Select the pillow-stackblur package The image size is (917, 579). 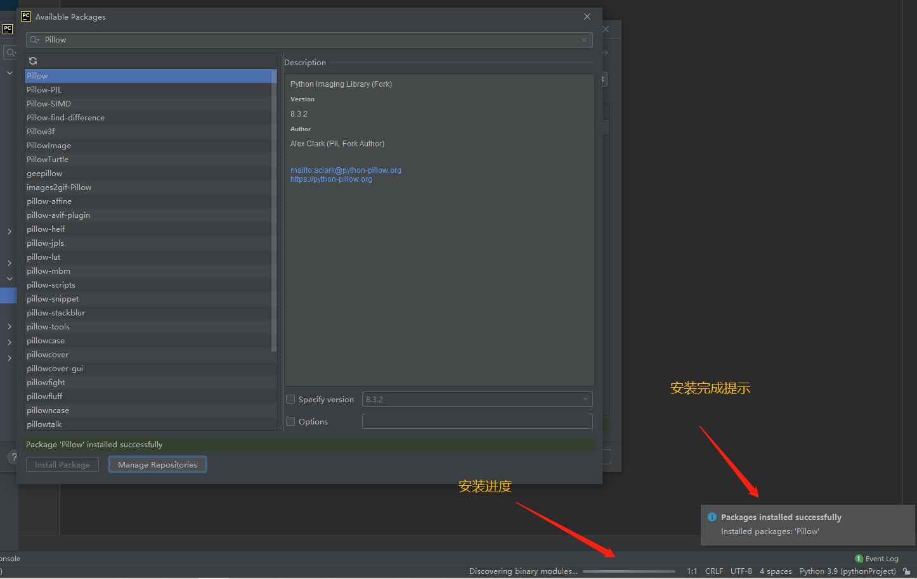coord(148,313)
